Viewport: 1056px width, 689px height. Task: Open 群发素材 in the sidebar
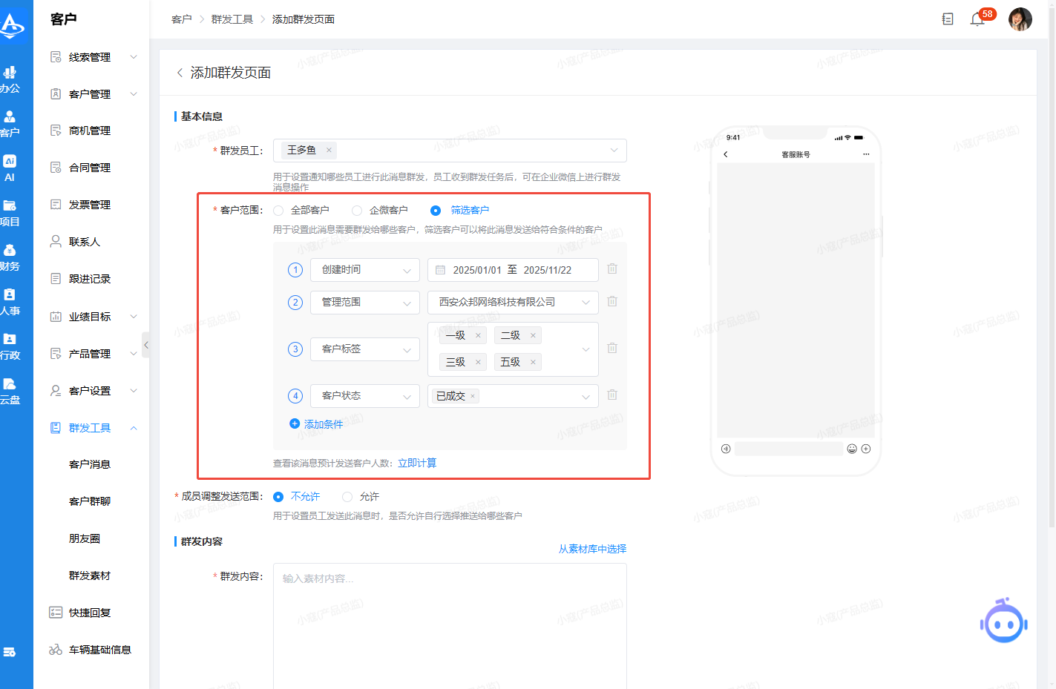point(90,576)
